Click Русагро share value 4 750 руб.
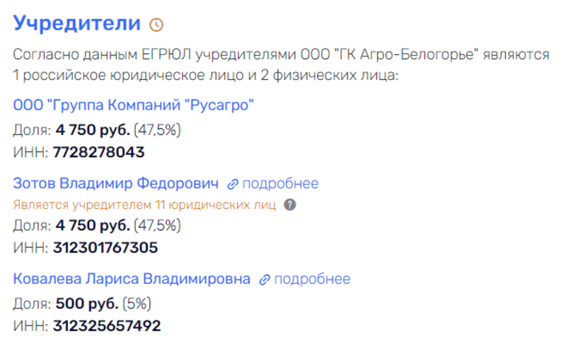566x356 pixels. (x=93, y=130)
